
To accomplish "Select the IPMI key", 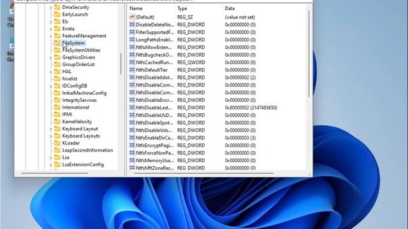I will point(67,114).
